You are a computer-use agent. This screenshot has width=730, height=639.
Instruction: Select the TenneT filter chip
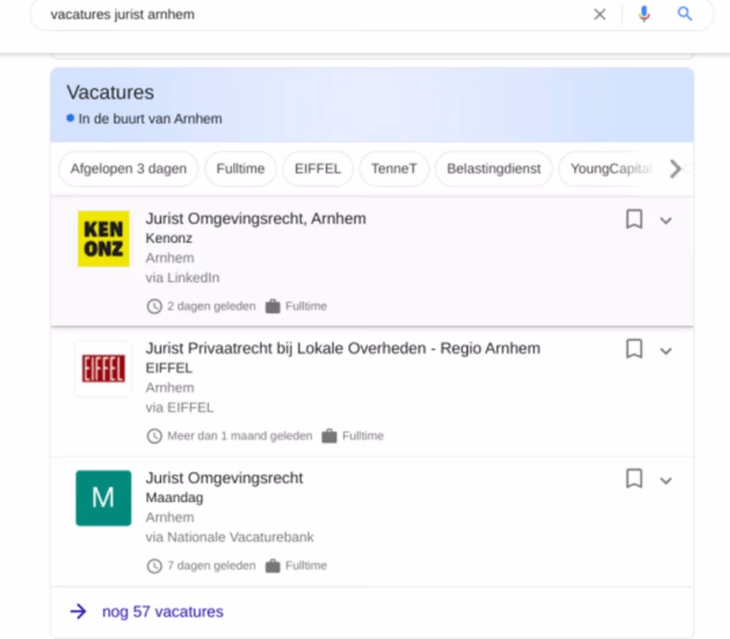394,169
